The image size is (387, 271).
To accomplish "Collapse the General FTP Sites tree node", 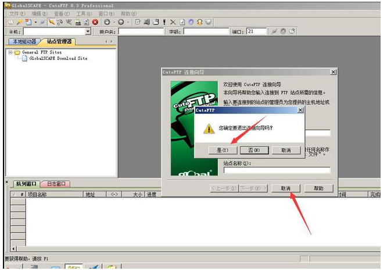I will [10, 52].
